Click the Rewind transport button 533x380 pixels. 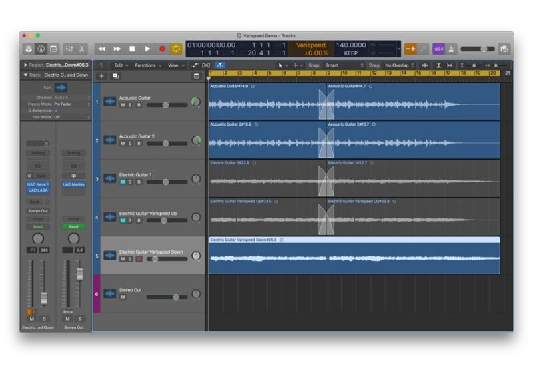coord(101,49)
